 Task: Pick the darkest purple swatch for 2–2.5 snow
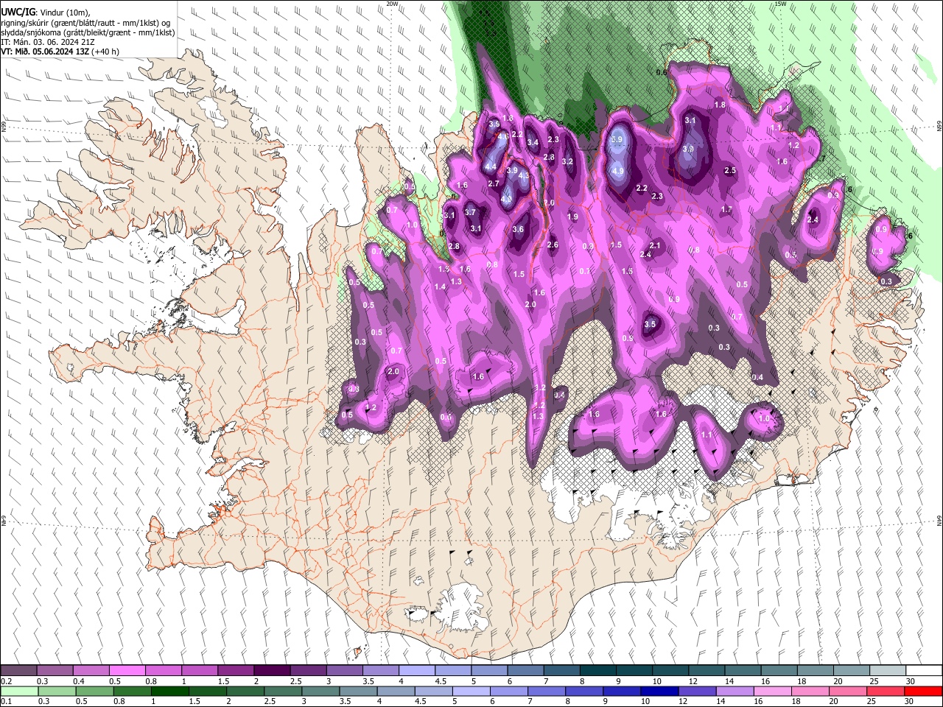pyautogui.click(x=271, y=670)
